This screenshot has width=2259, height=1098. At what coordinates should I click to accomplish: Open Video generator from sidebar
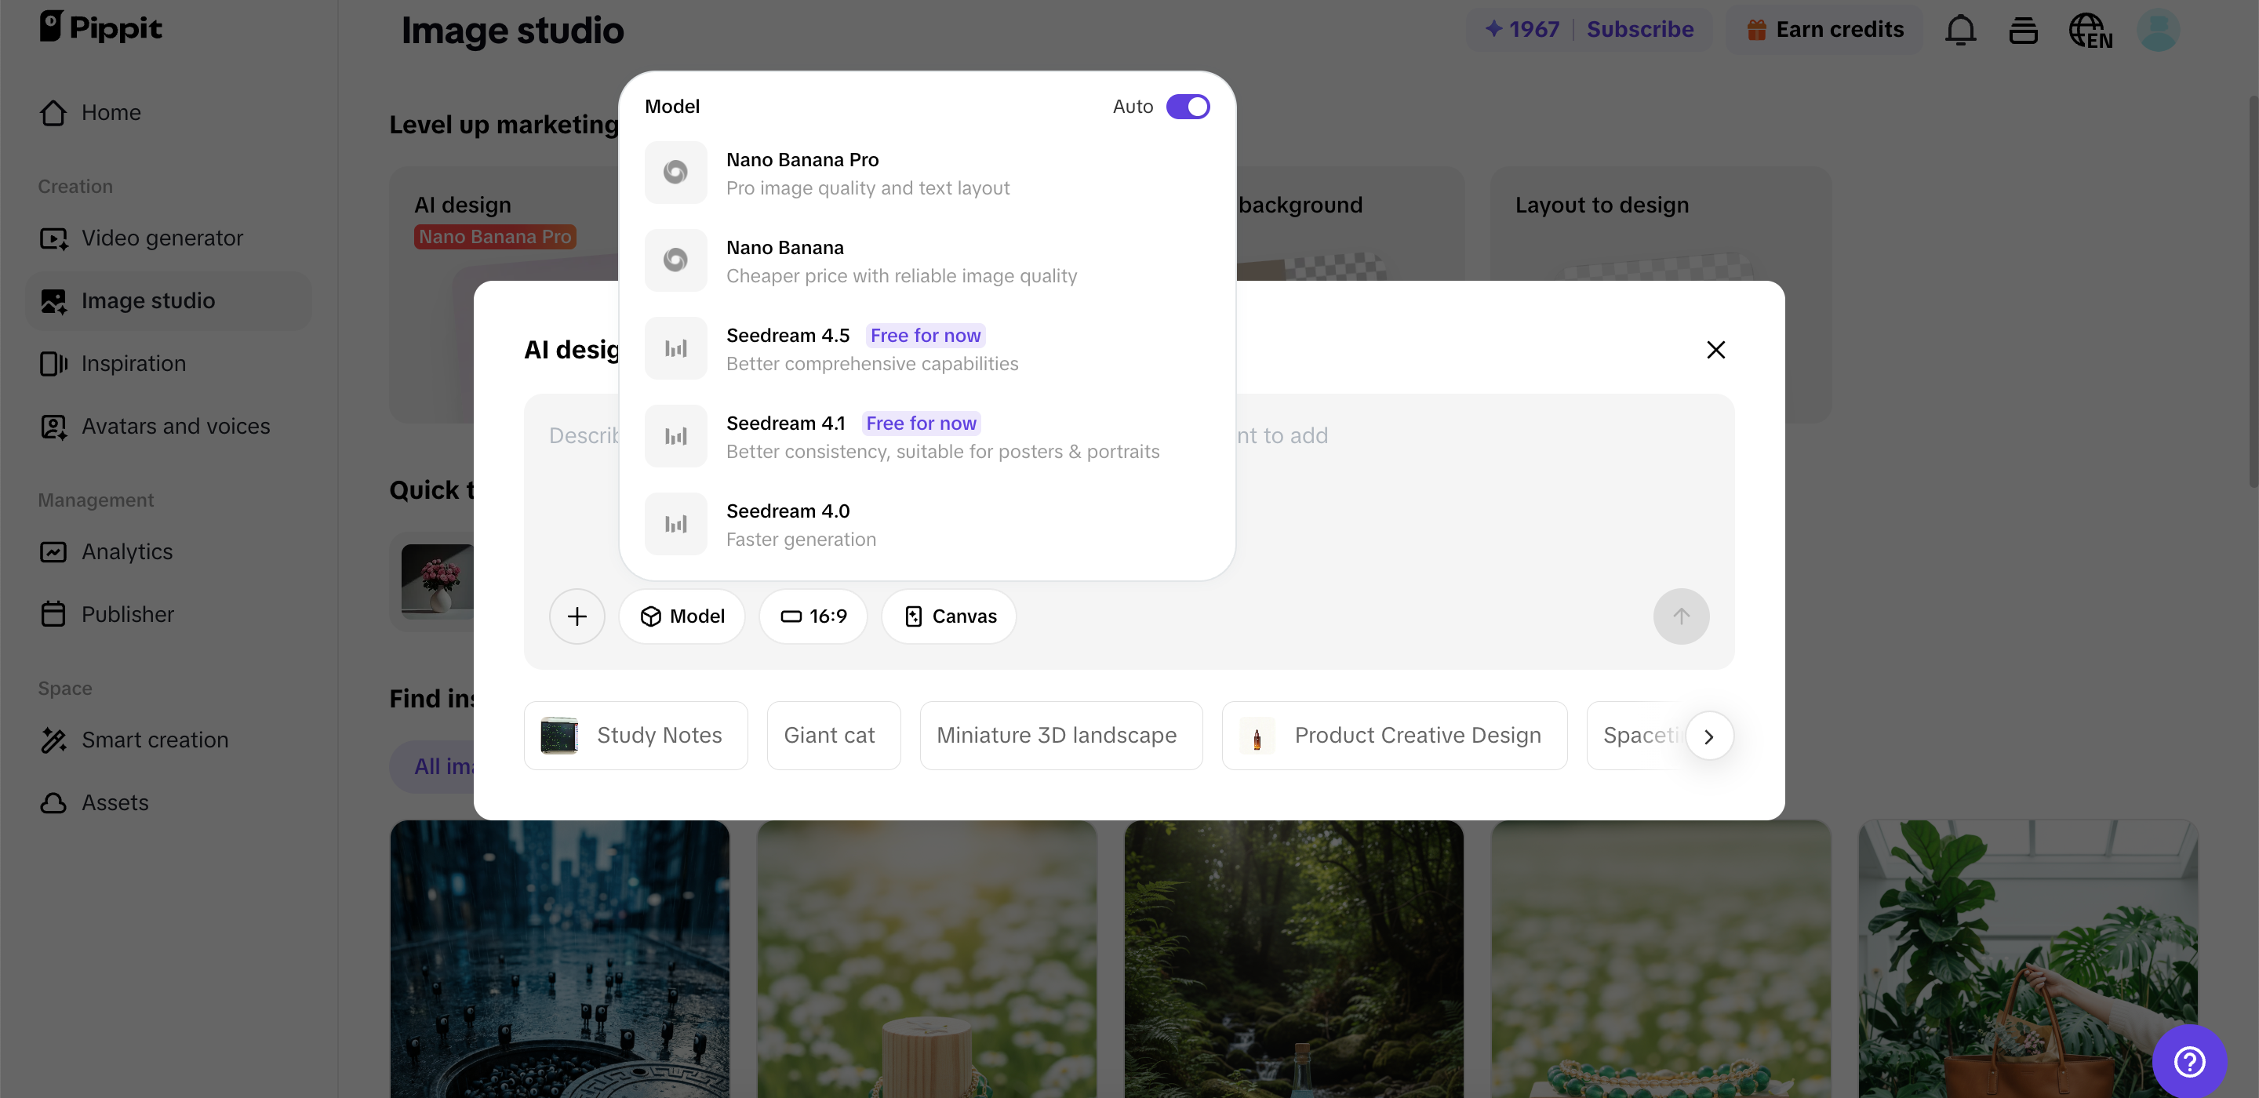click(x=162, y=238)
